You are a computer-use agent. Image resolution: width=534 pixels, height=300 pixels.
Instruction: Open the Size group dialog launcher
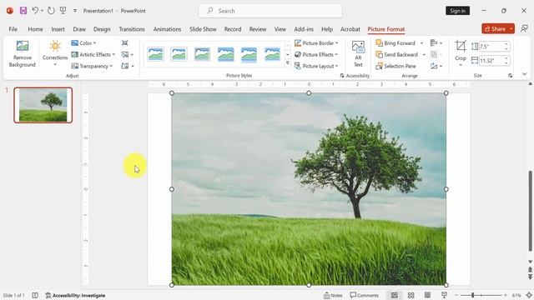(x=510, y=76)
